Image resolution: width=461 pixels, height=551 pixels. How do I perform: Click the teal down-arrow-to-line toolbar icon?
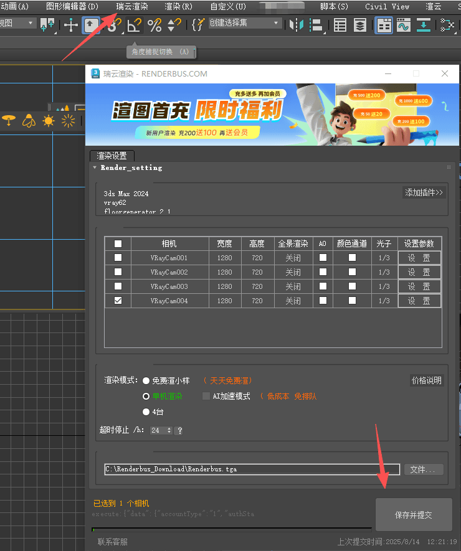pos(424,25)
